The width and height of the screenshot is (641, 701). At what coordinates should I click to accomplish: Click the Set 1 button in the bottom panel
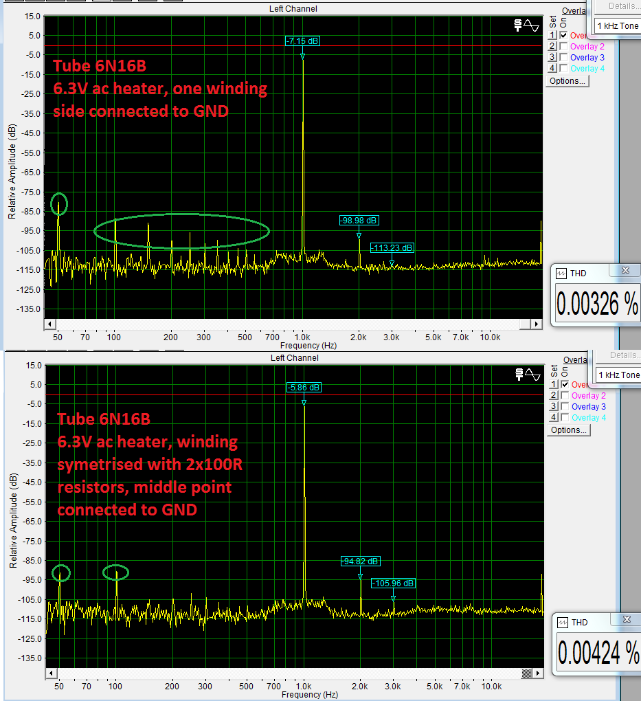[x=554, y=384]
